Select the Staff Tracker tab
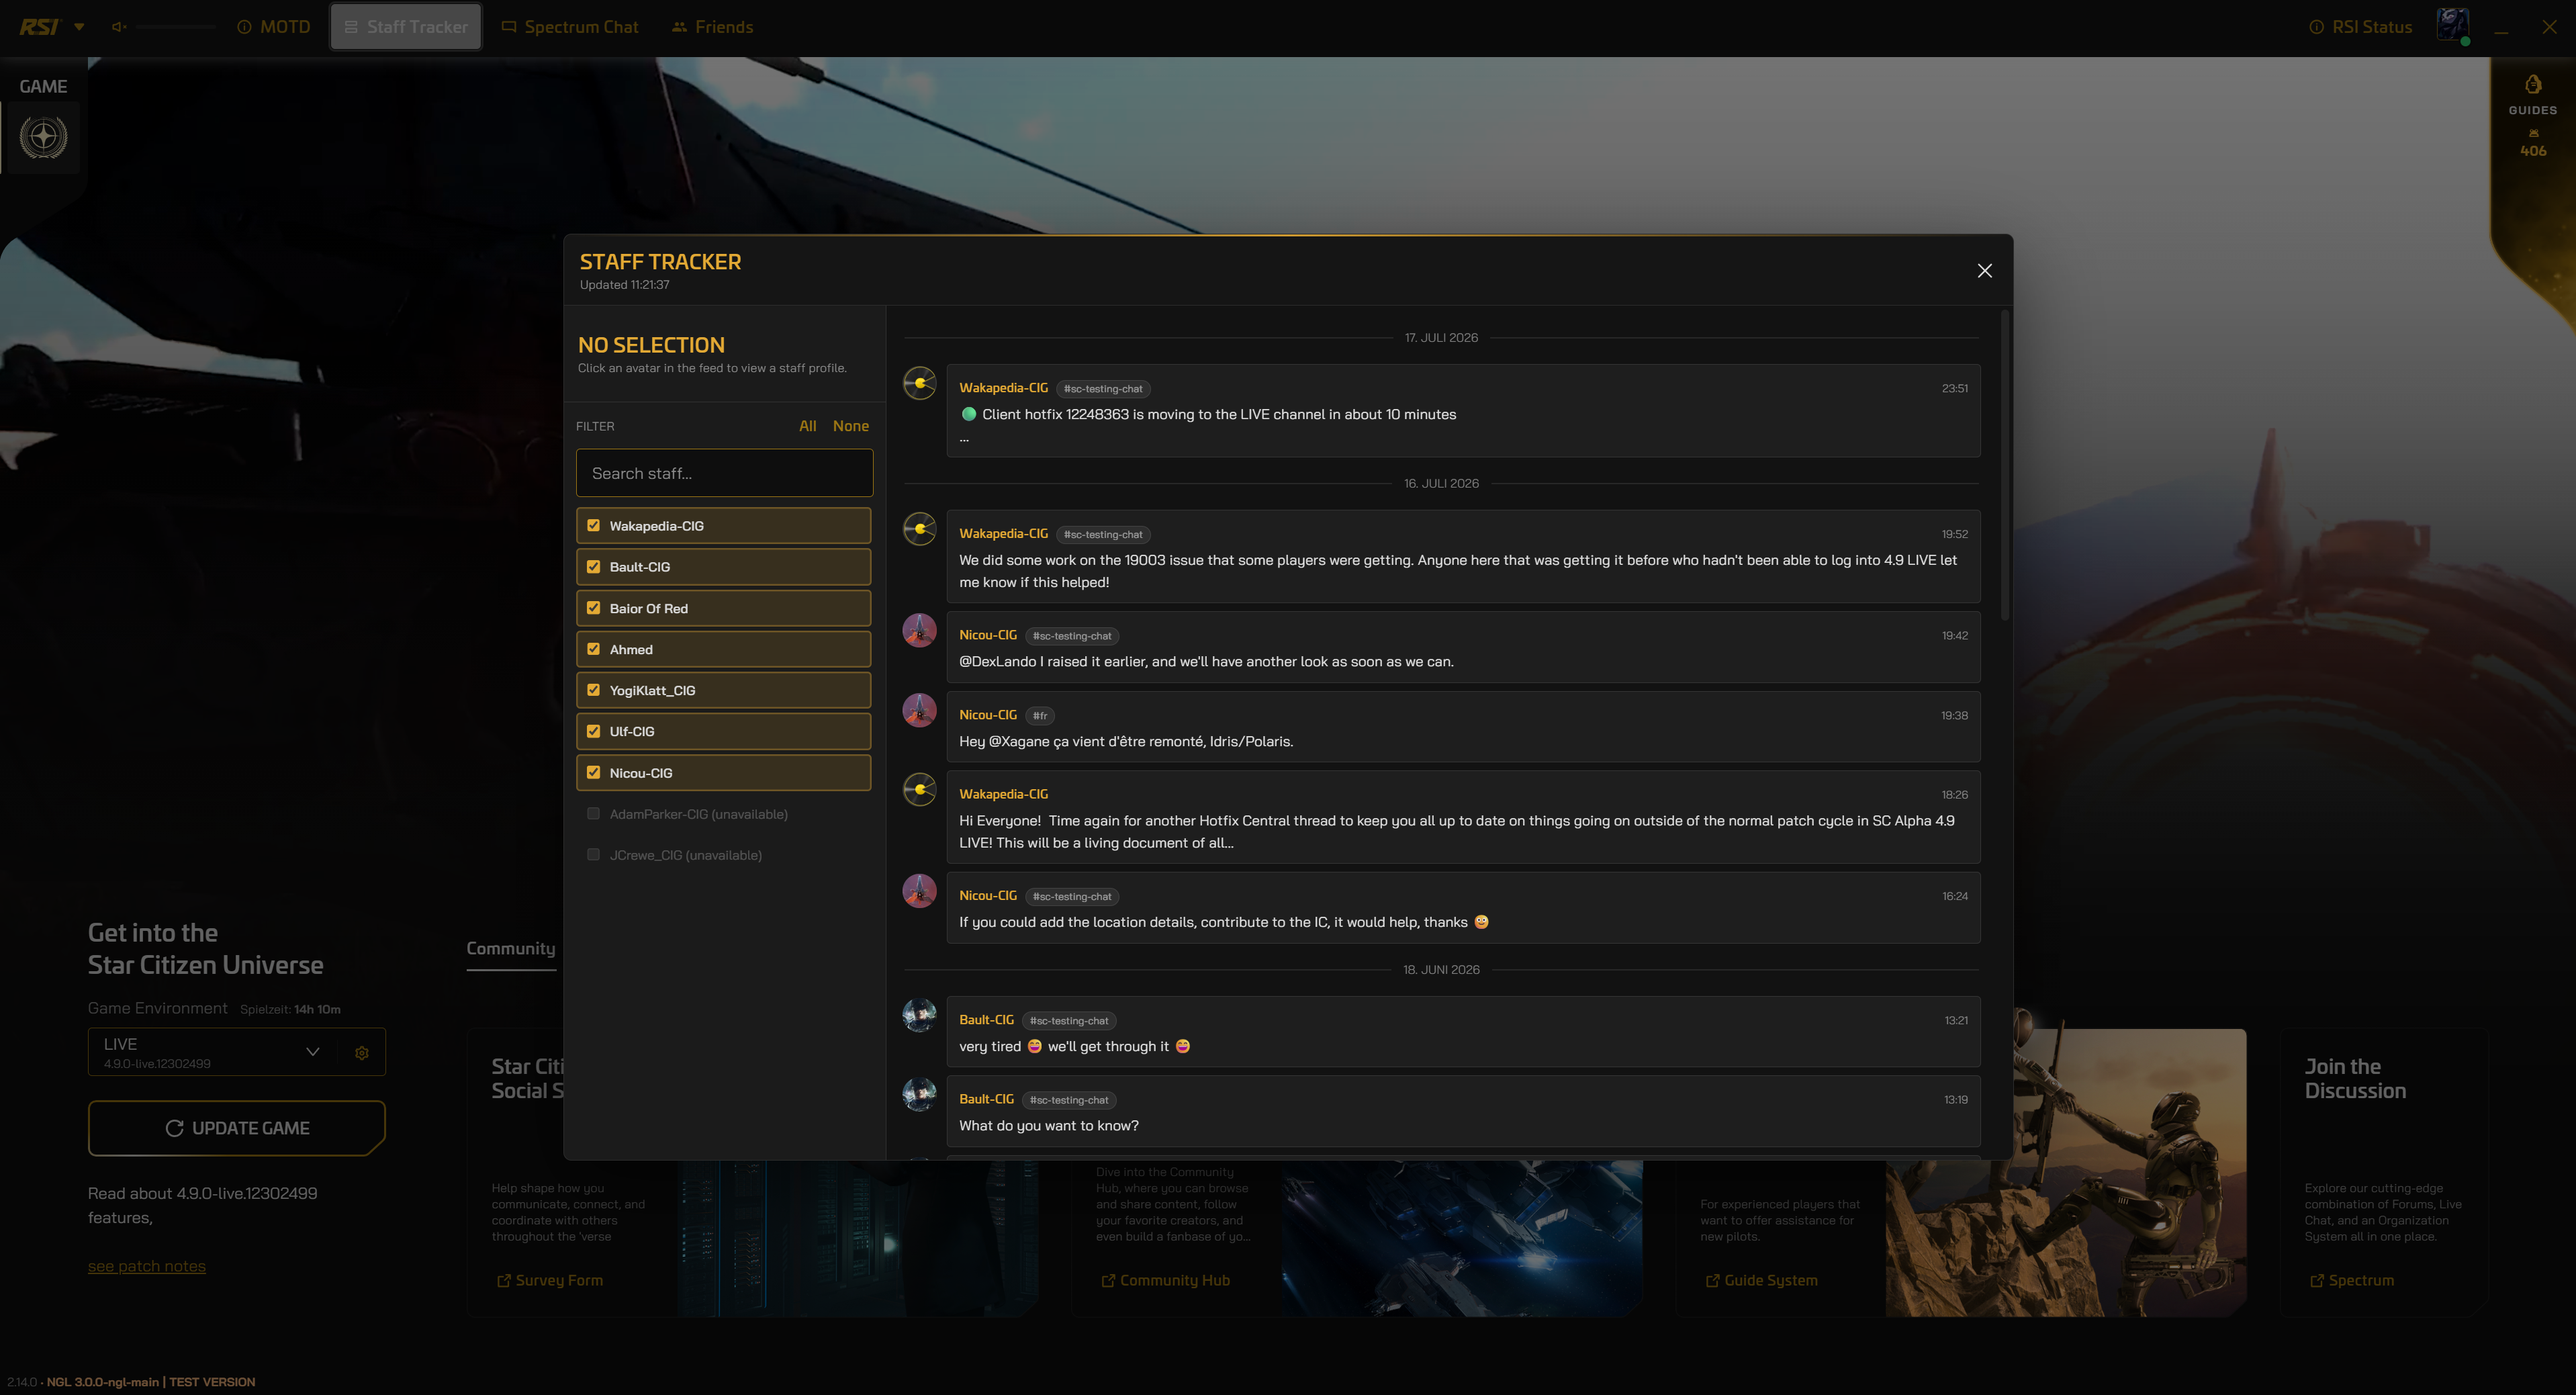The width and height of the screenshot is (2576, 1395). [x=406, y=27]
